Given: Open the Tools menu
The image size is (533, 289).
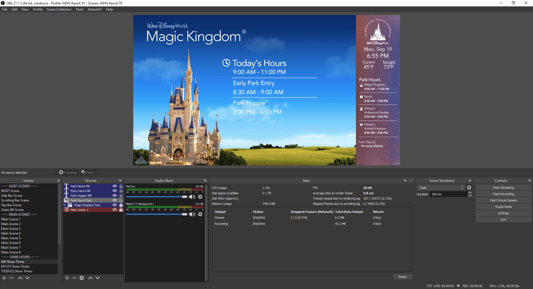Looking at the screenshot, I should (79, 9).
